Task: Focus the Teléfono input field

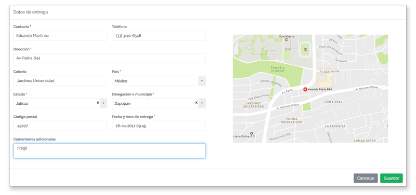Action: [x=159, y=36]
